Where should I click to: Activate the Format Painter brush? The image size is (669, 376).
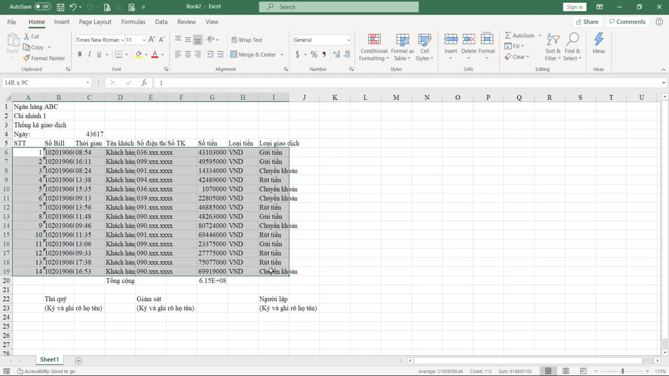pos(44,58)
